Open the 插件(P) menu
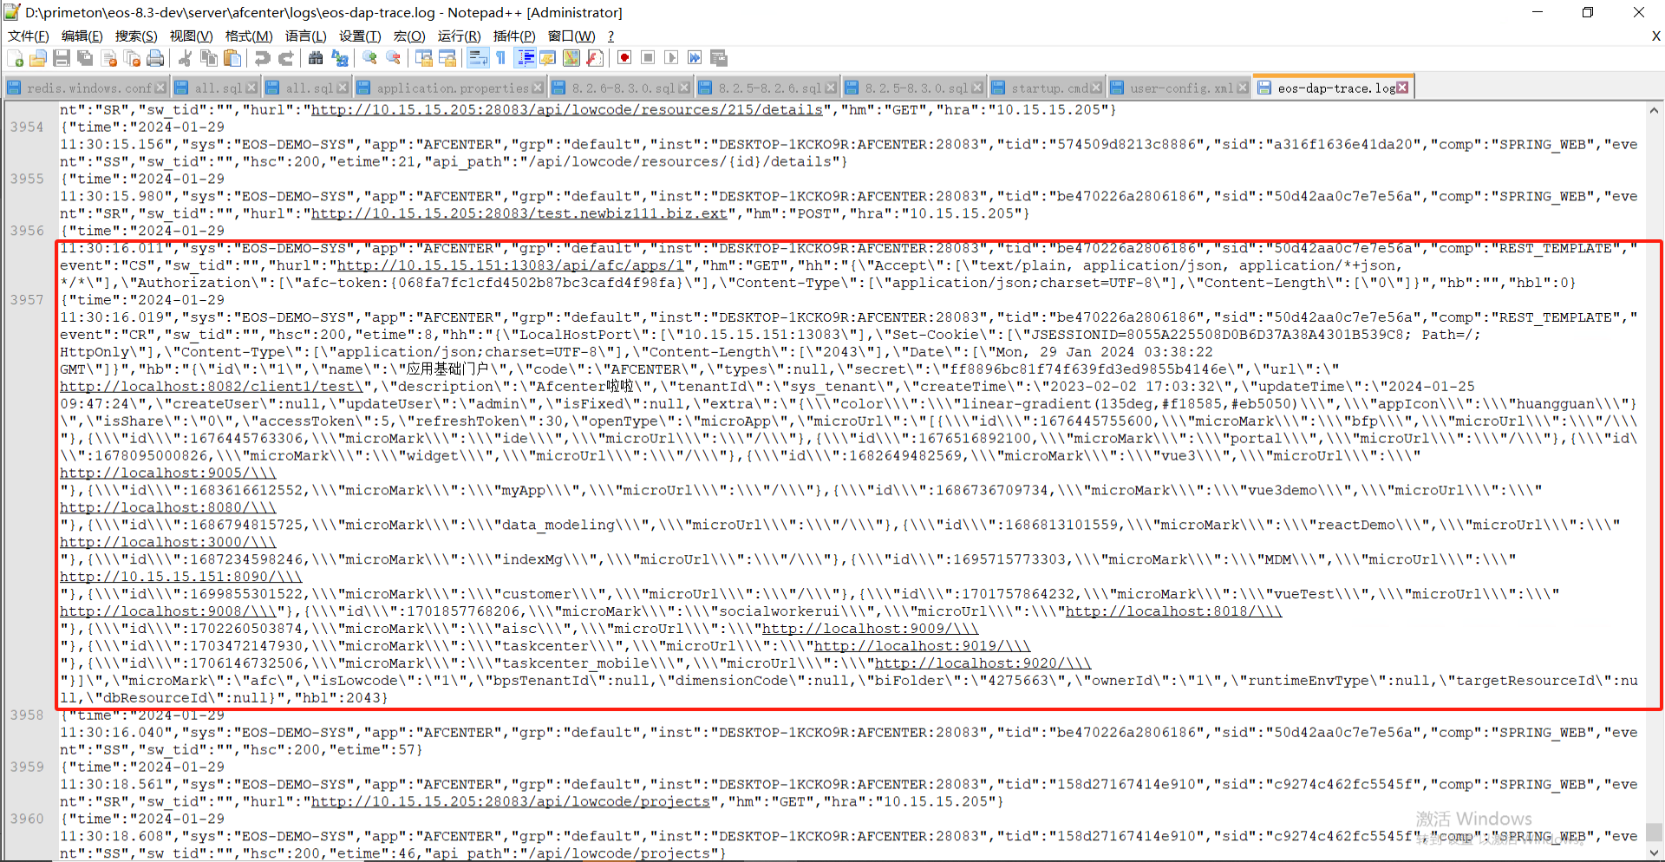Image resolution: width=1665 pixels, height=862 pixels. point(513,36)
